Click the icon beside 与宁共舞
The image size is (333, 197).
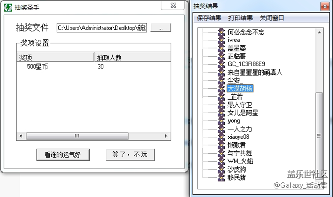[221, 153]
